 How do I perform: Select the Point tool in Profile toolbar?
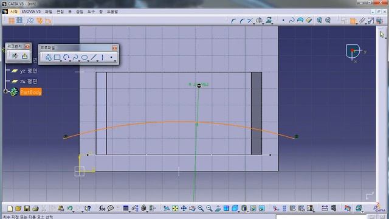(x=111, y=57)
